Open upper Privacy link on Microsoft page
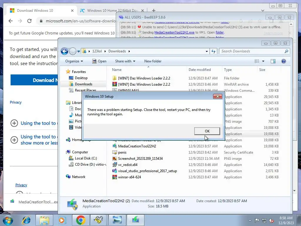Screen dimensions: 301x226 [16, 102]
